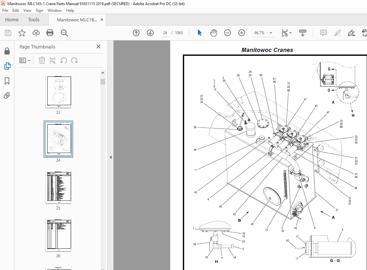Go to next page arrow
The width and height of the screenshot is (367, 270).
[x=150, y=33]
